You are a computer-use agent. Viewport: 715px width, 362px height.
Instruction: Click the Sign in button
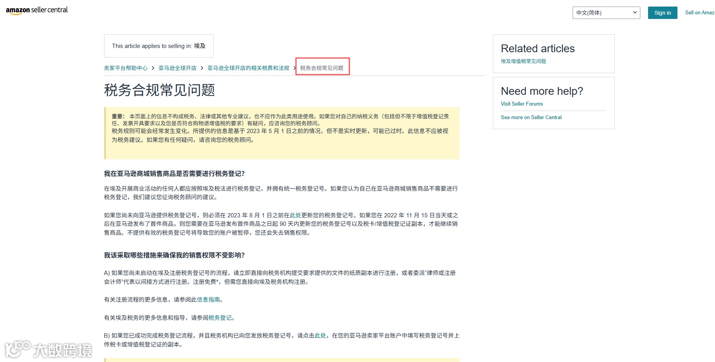[x=662, y=13]
